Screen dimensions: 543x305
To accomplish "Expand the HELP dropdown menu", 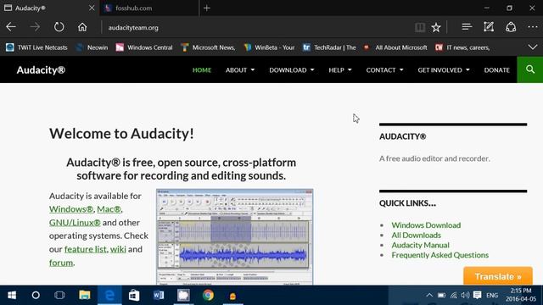I will coord(340,69).
